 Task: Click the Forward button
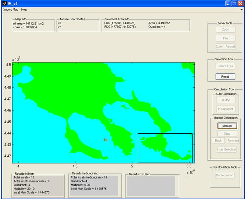point(233,141)
